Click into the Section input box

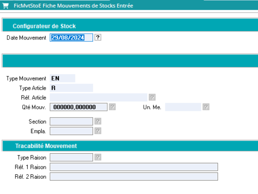coord(72,122)
